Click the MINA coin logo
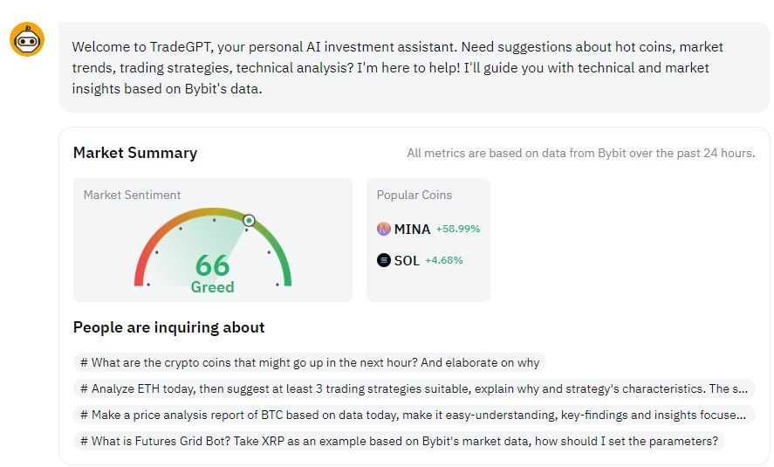This screenshot has height=467, width=774. [384, 229]
